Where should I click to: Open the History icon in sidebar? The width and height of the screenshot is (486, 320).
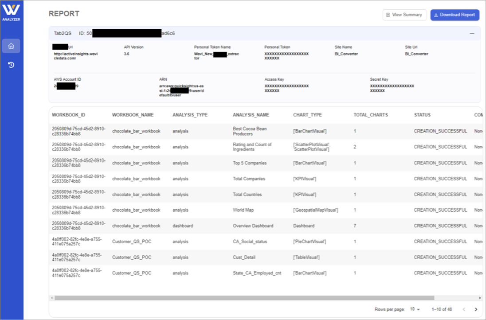tap(11, 65)
